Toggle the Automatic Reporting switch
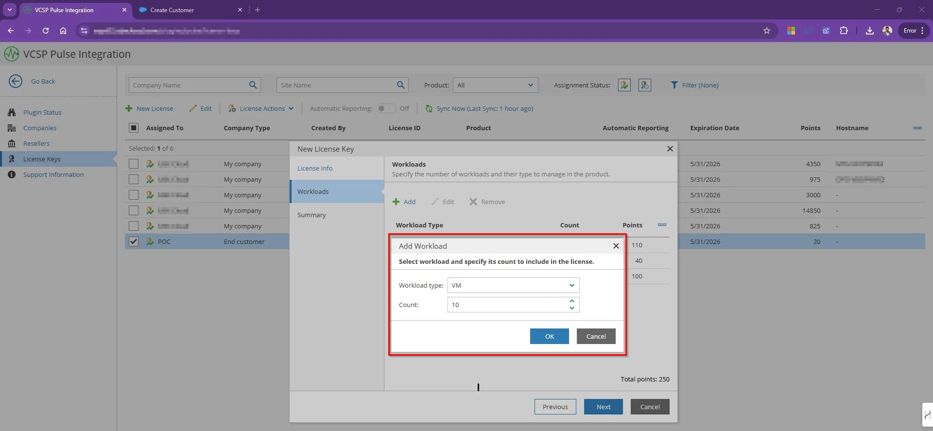The height and width of the screenshot is (431, 933). coord(386,108)
